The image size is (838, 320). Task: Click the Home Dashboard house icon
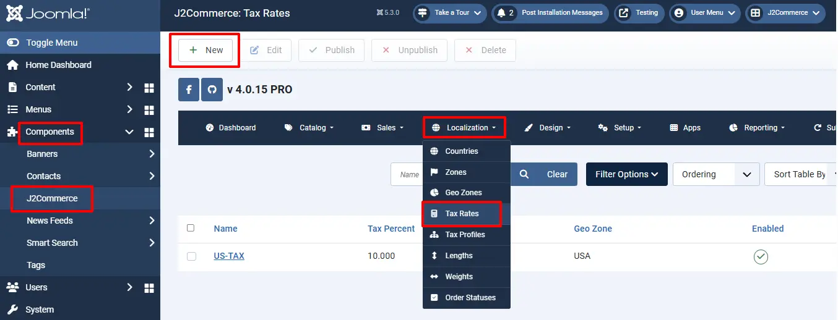click(12, 65)
